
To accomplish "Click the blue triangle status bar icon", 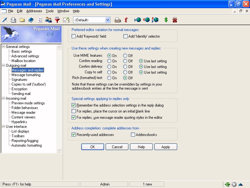I will tap(240, 185).
